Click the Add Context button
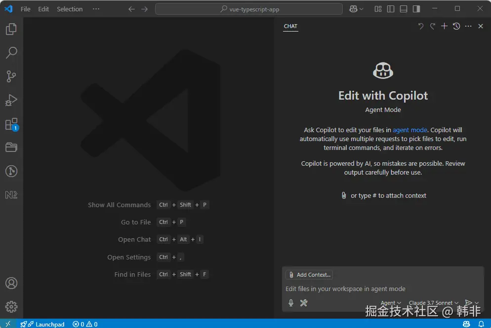 pos(309,275)
